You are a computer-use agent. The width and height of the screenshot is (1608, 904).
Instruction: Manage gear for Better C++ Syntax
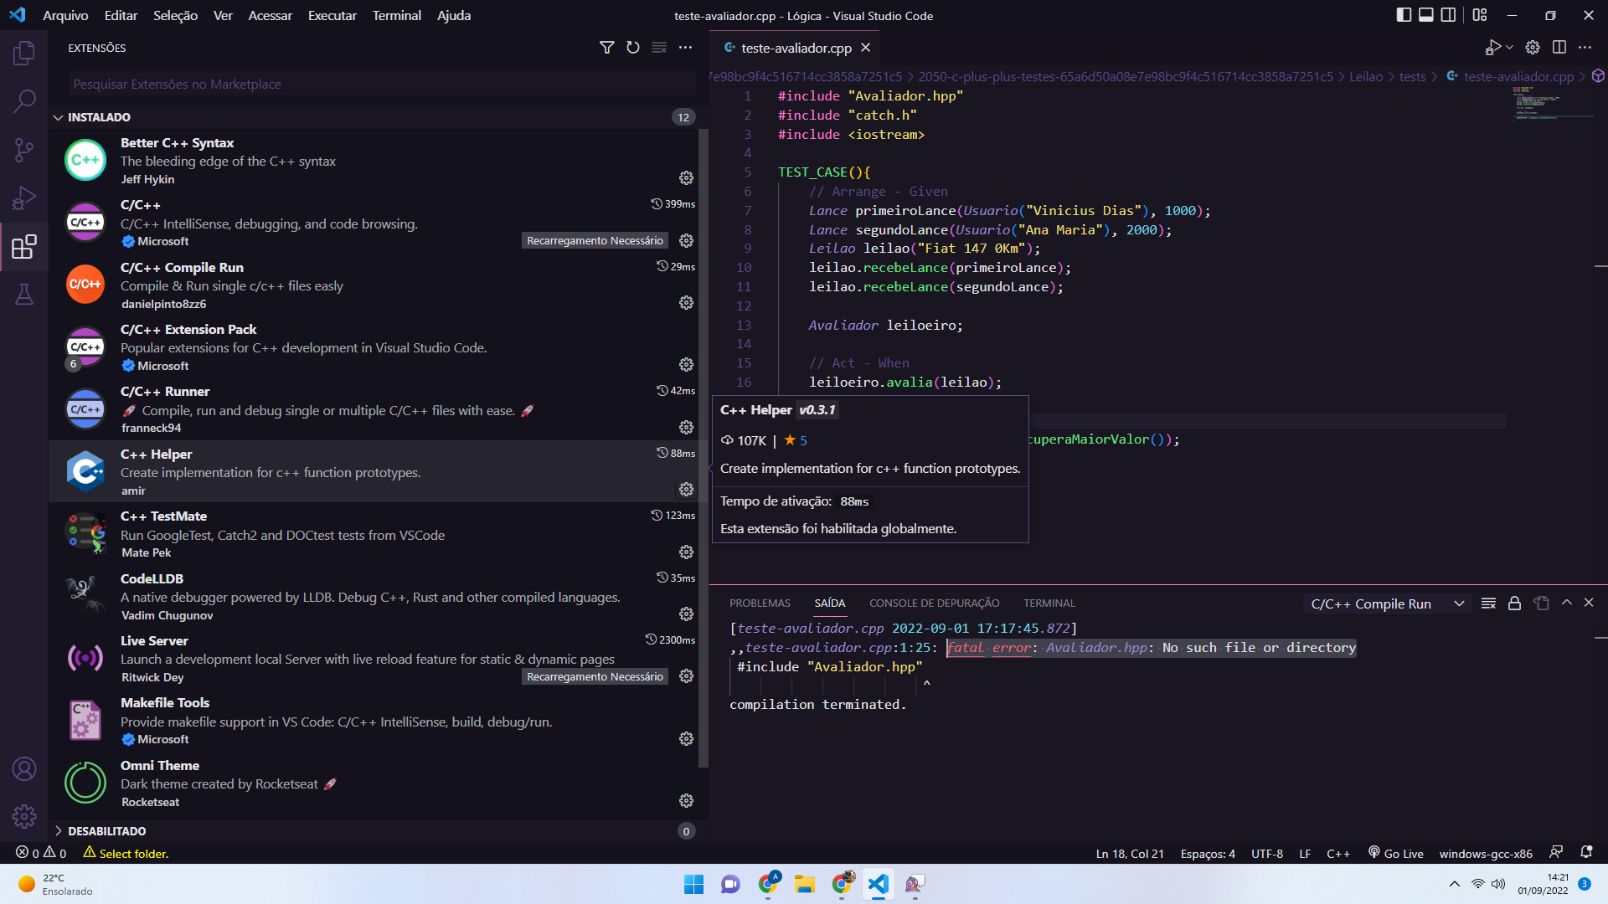[x=686, y=178]
